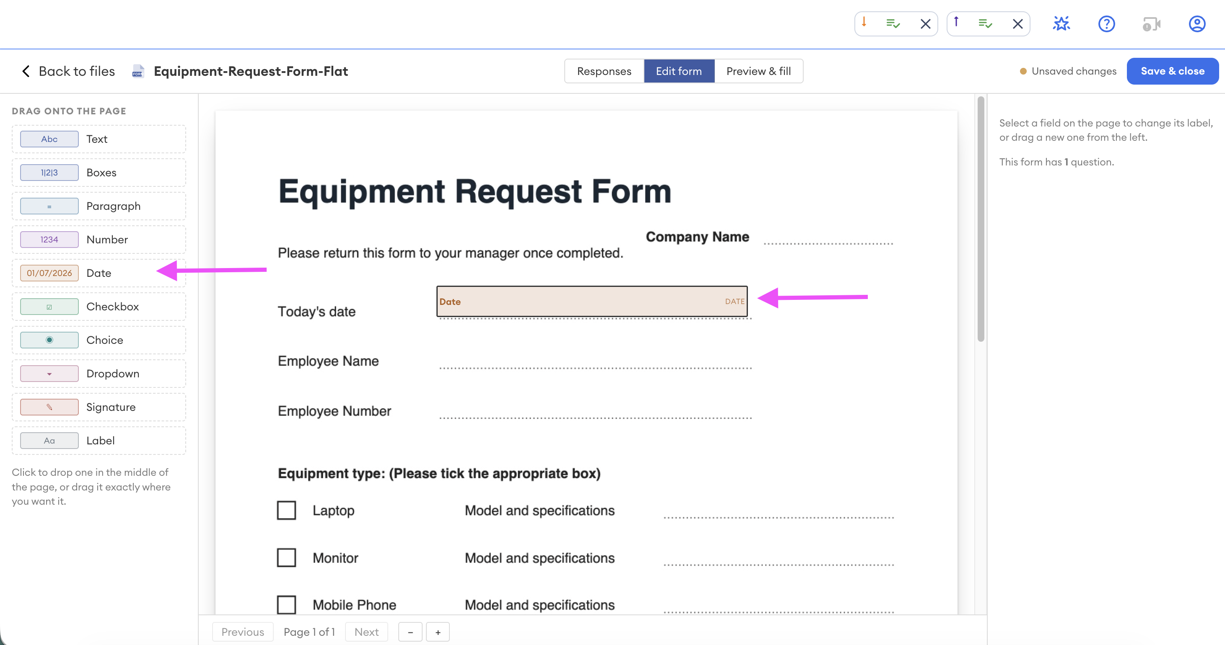Click the checklist icon beside the purple up arrow
Image resolution: width=1225 pixels, height=645 pixels.
coord(985,23)
